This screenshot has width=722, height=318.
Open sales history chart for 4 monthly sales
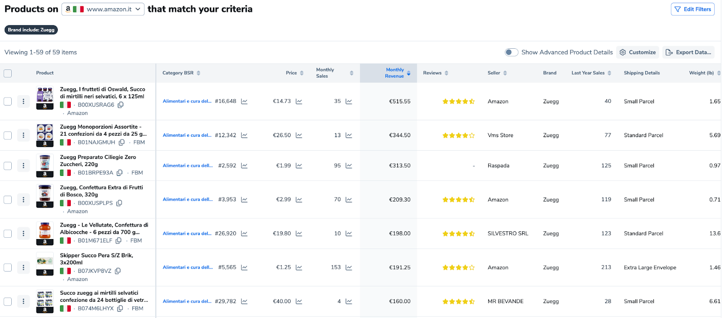point(349,301)
